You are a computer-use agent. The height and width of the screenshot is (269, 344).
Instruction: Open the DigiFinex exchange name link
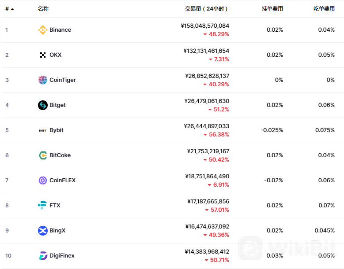coord(62,256)
